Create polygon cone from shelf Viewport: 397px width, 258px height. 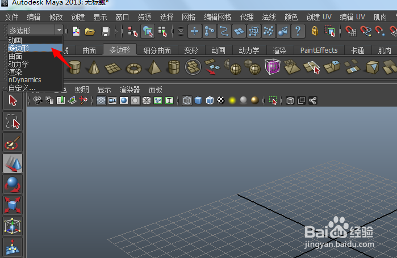(94, 67)
